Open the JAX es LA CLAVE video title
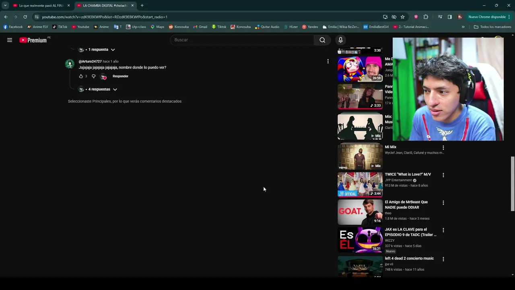Image resolution: width=515 pixels, height=290 pixels. tap(410, 232)
